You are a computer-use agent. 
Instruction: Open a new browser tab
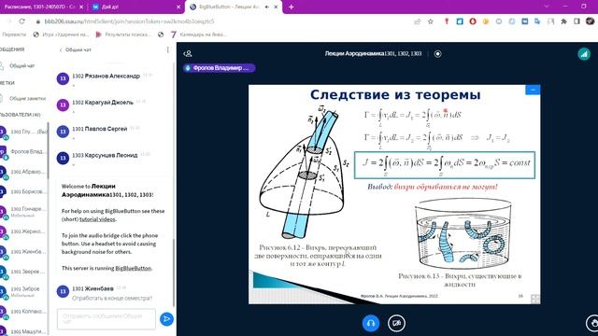coord(291,7)
